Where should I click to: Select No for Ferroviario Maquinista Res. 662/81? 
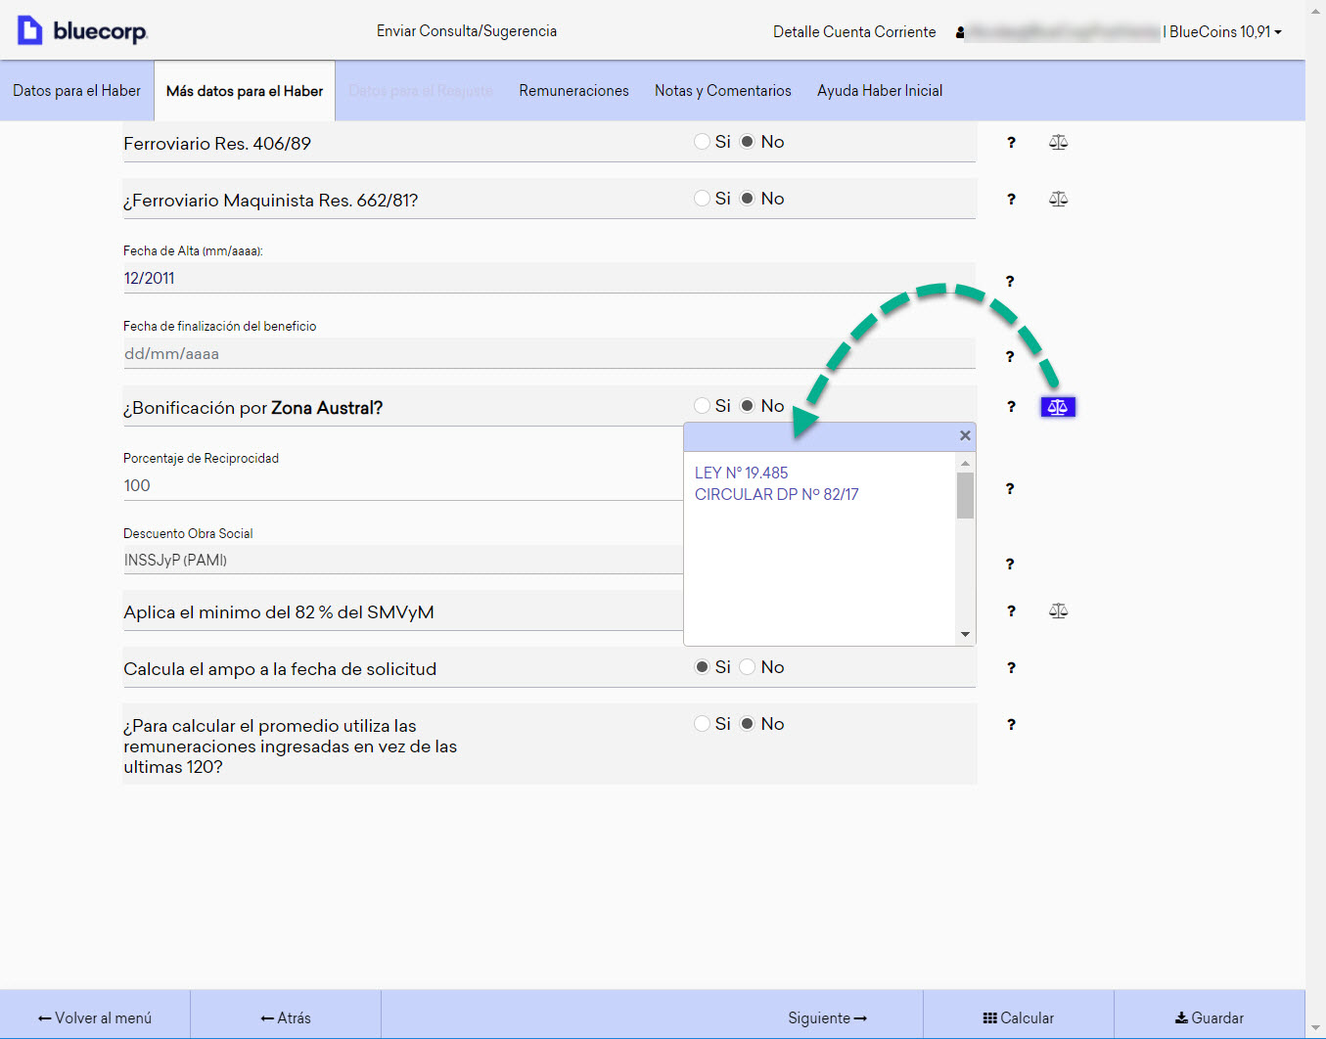[x=747, y=199]
